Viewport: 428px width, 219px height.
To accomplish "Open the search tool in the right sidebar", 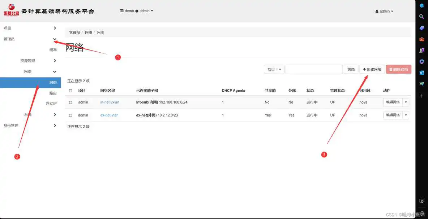I will click(x=421, y=16).
